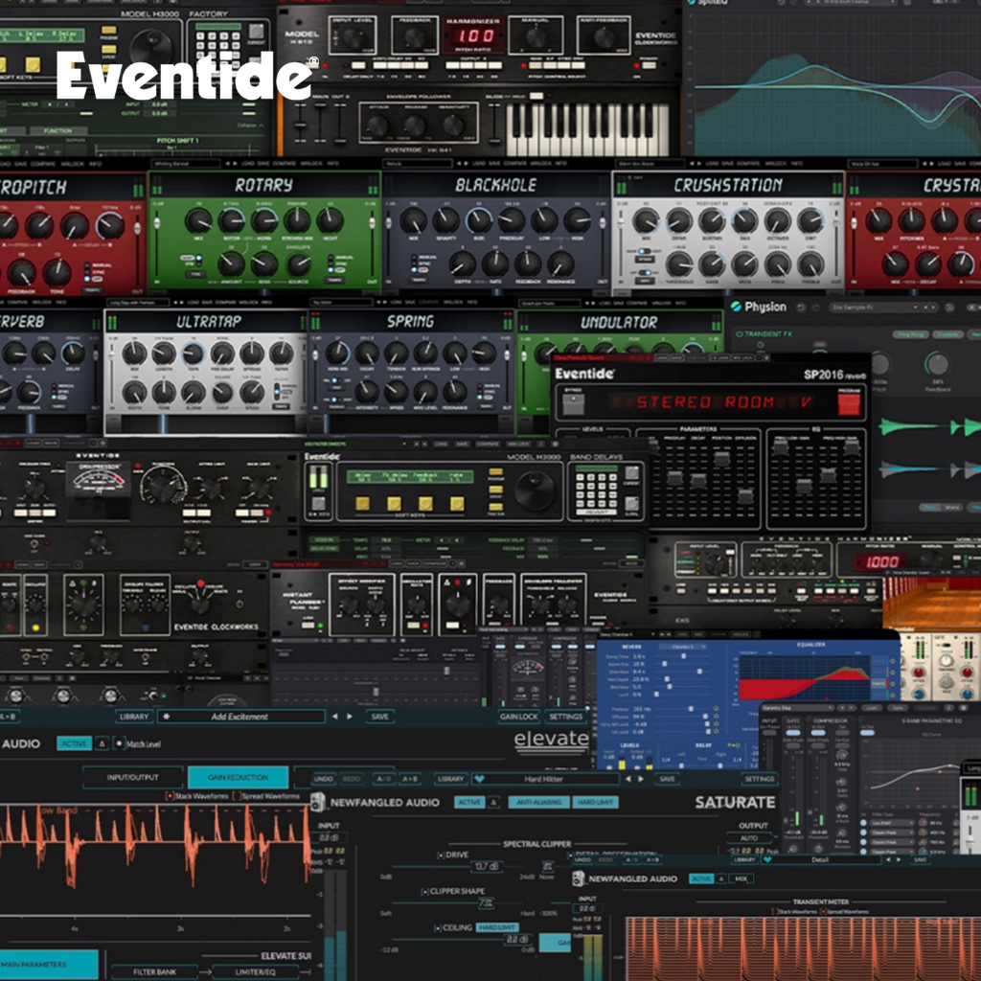Open the Hard Hitter preset dropdown
The height and width of the screenshot is (981, 981).
tap(544, 779)
